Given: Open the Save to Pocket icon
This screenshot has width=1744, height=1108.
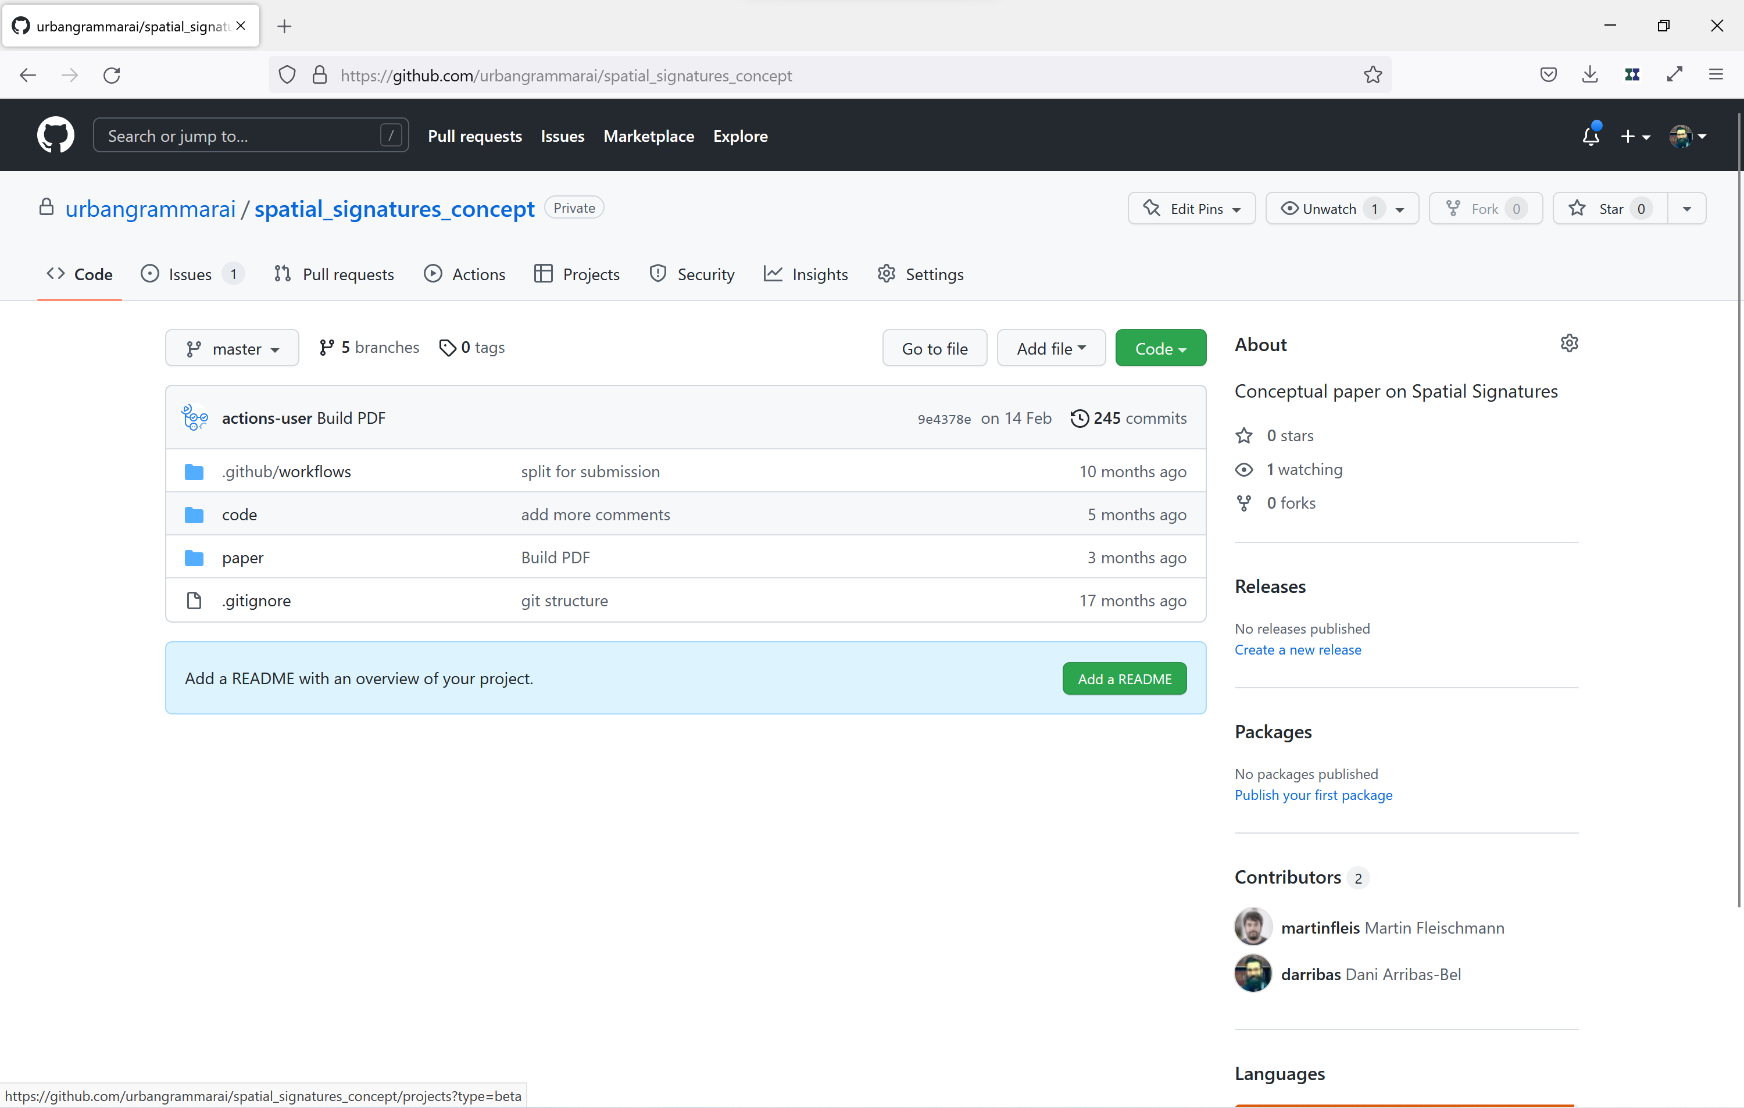Looking at the screenshot, I should pos(1549,74).
